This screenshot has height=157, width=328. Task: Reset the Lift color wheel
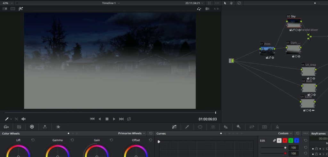33,140
